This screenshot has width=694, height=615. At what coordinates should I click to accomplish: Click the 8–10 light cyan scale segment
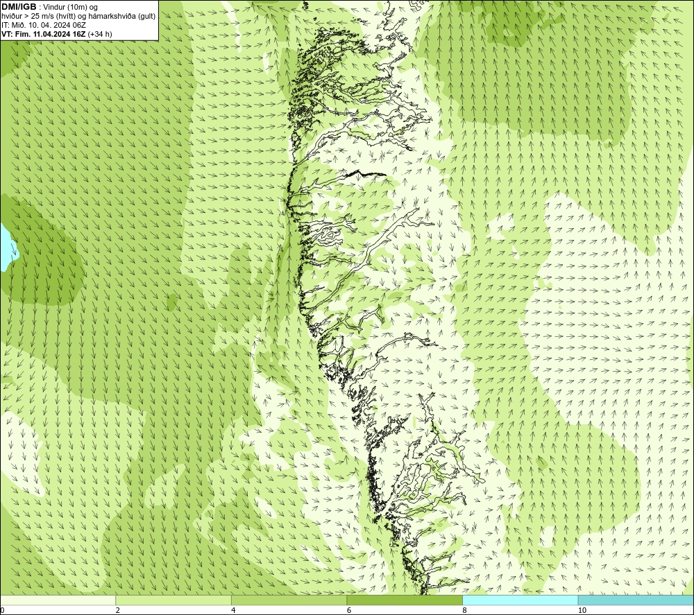coord(520,600)
